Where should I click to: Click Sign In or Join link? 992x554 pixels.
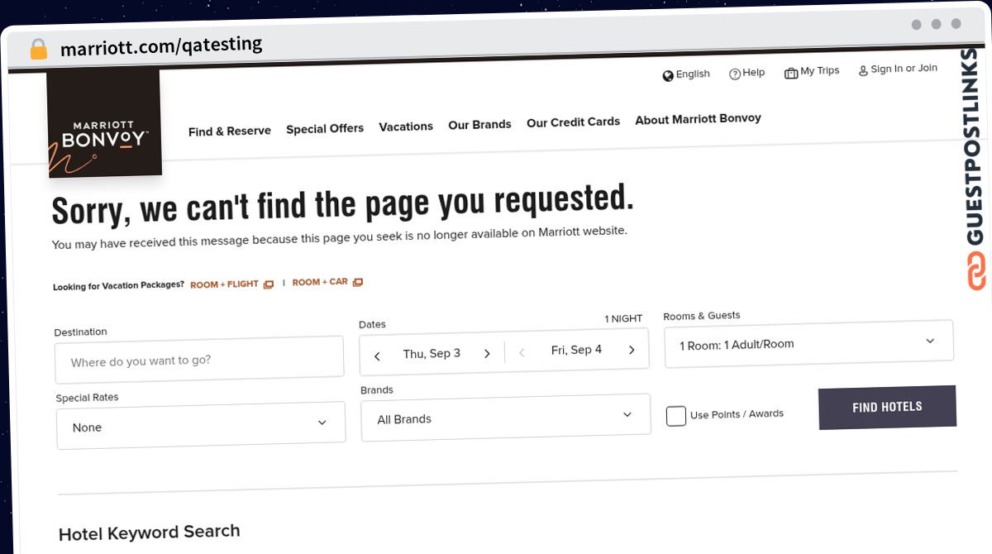click(x=904, y=69)
